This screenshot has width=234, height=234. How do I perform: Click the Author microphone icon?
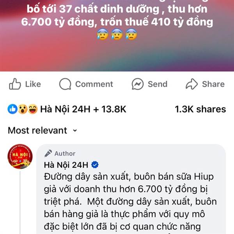48,153
